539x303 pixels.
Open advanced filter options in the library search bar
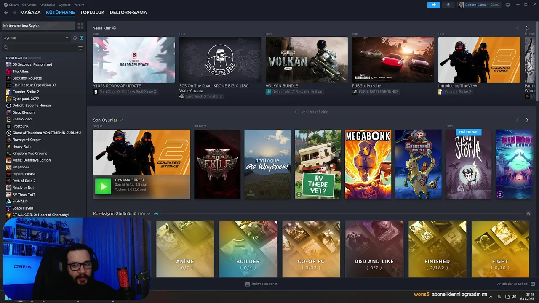(80, 48)
